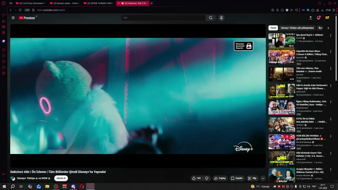The width and height of the screenshot is (338, 190).
Task: Open Twitch in Opera sidebar
Action: tap(4, 41)
